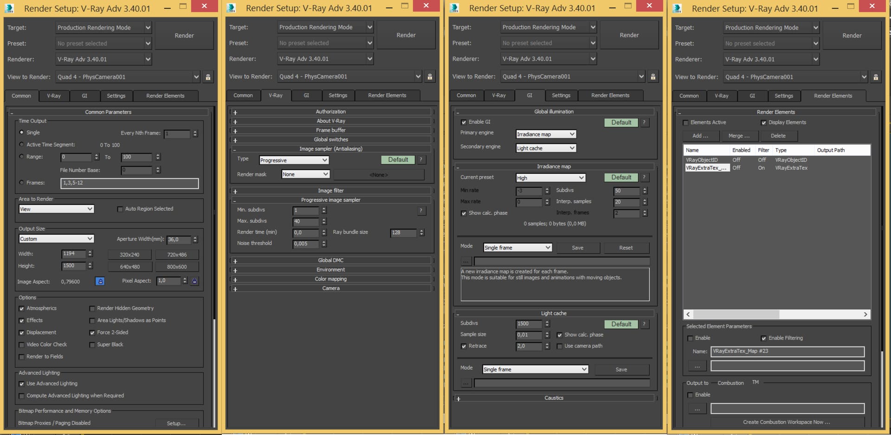Switch to V-Ray tab in first window
Viewport: 891px width, 435px height.
[x=54, y=96]
